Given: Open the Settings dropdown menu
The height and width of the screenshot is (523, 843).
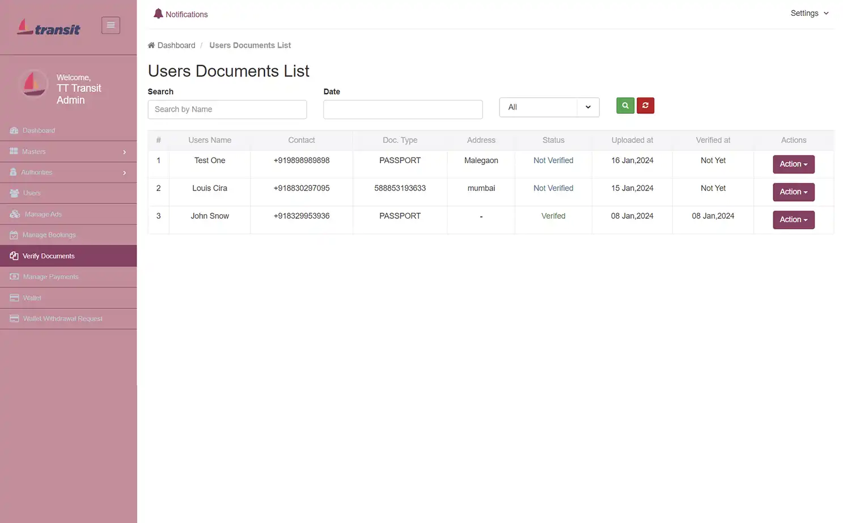Looking at the screenshot, I should pyautogui.click(x=810, y=13).
